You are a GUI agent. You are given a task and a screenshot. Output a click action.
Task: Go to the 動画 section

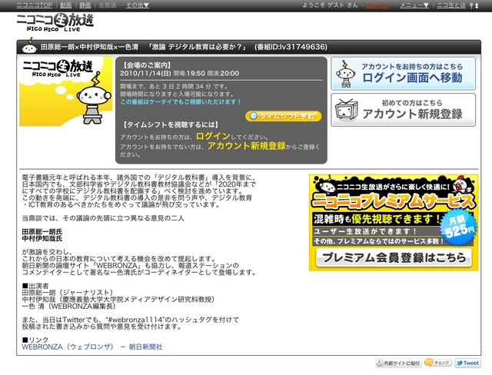[x=66, y=5]
